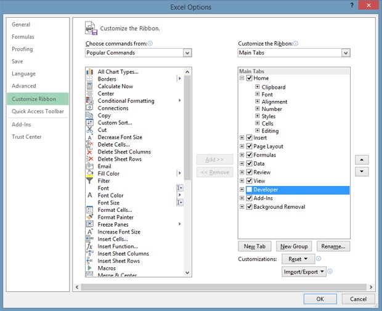Click the Format Painter brush icon
The image size is (382, 311).
[90, 217]
